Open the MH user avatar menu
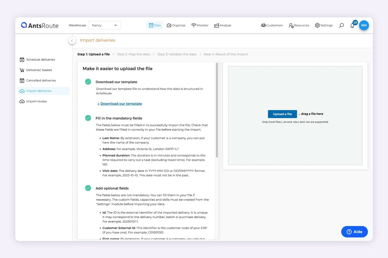The width and height of the screenshot is (388, 258). 364,25
